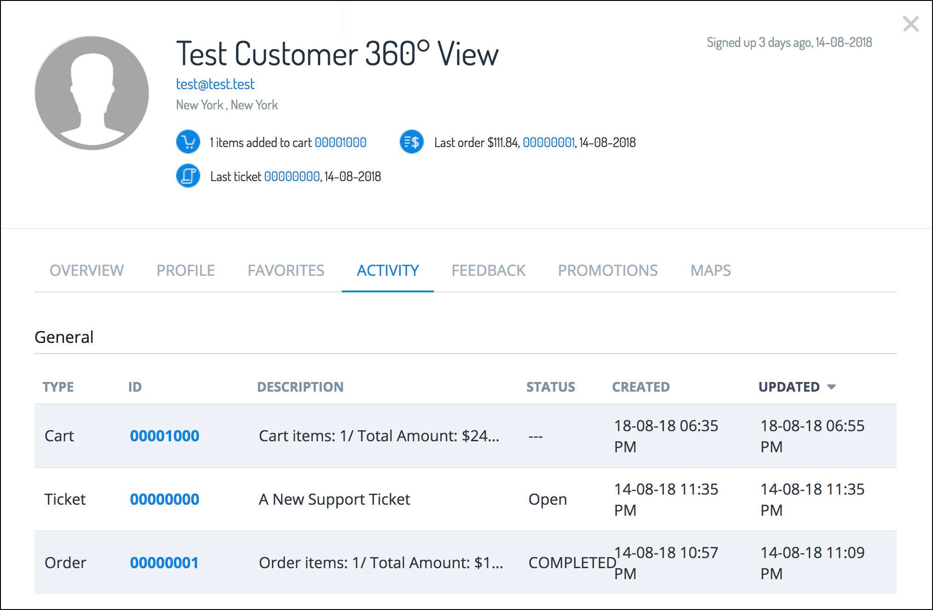Click updated time '18-08-18 06:55 PM'

coord(812,436)
